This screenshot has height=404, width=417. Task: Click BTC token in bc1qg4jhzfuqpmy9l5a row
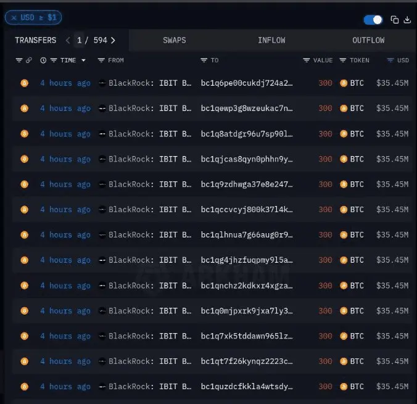pyautogui.click(x=352, y=260)
